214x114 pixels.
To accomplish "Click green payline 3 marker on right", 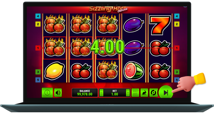I will point(177,72).
